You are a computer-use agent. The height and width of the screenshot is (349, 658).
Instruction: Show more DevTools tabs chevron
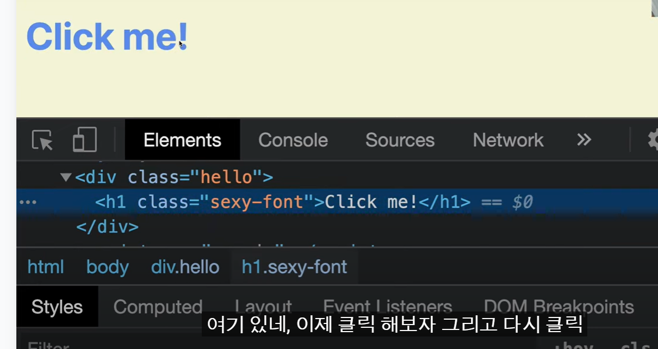tap(584, 140)
